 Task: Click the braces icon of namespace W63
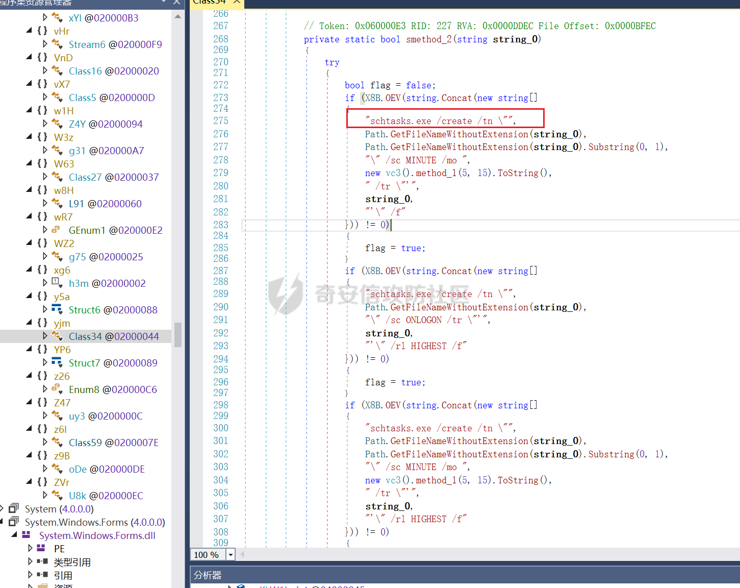[x=42, y=163]
